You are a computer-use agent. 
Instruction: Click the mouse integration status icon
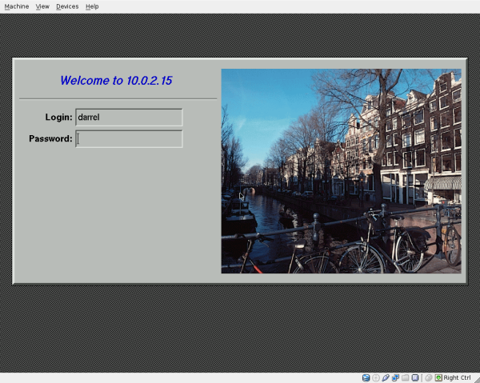coord(429,377)
